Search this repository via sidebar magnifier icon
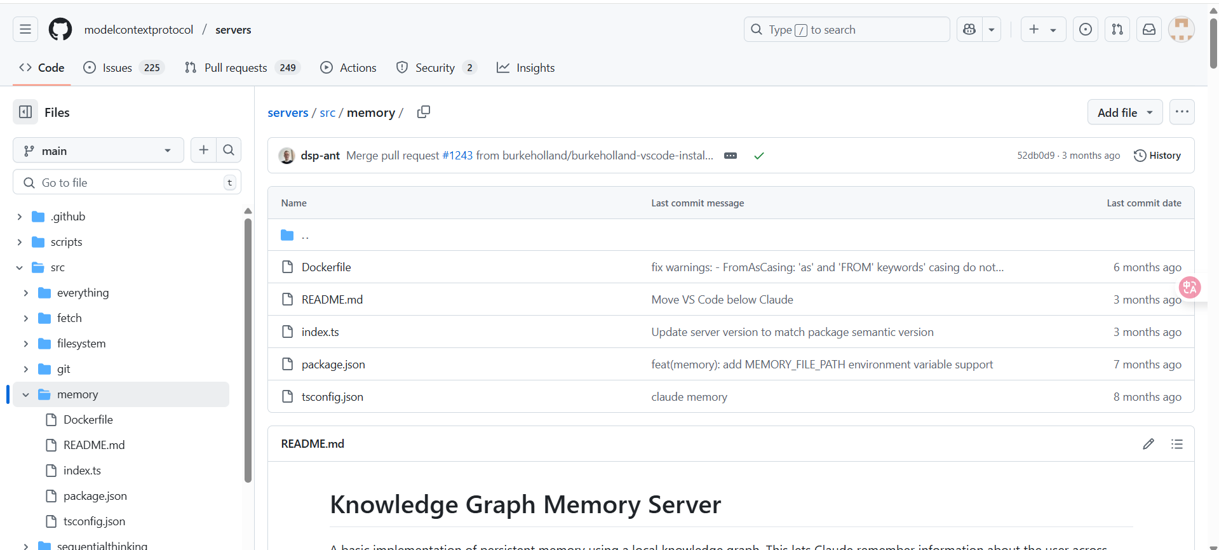The image size is (1219, 550). point(229,150)
